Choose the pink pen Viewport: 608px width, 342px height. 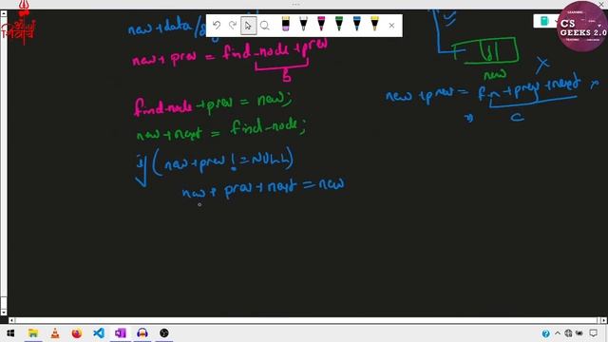tap(321, 24)
